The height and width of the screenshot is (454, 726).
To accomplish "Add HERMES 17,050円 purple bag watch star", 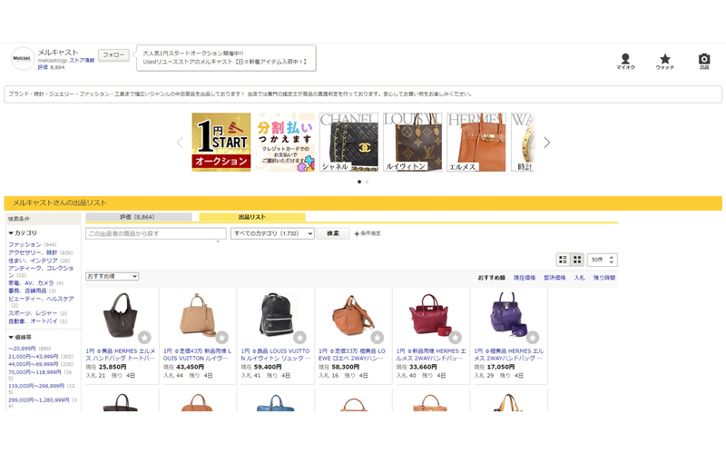I will [533, 338].
